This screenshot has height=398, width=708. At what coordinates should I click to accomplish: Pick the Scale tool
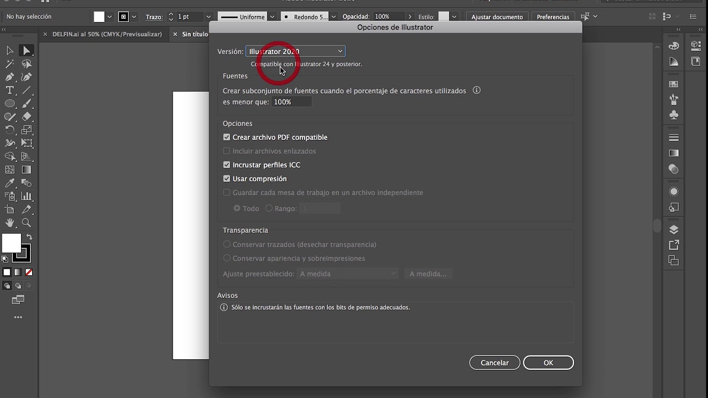point(27,130)
